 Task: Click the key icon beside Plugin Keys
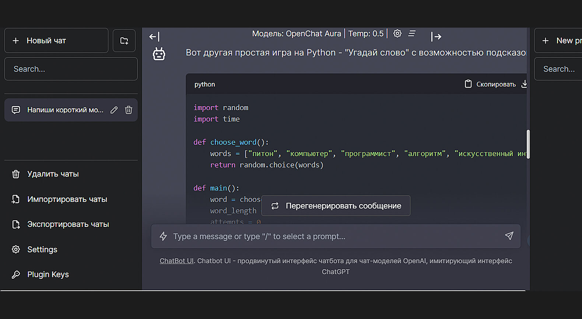(16, 274)
